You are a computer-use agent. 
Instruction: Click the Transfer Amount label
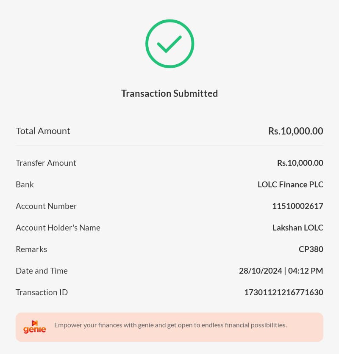[x=46, y=163]
